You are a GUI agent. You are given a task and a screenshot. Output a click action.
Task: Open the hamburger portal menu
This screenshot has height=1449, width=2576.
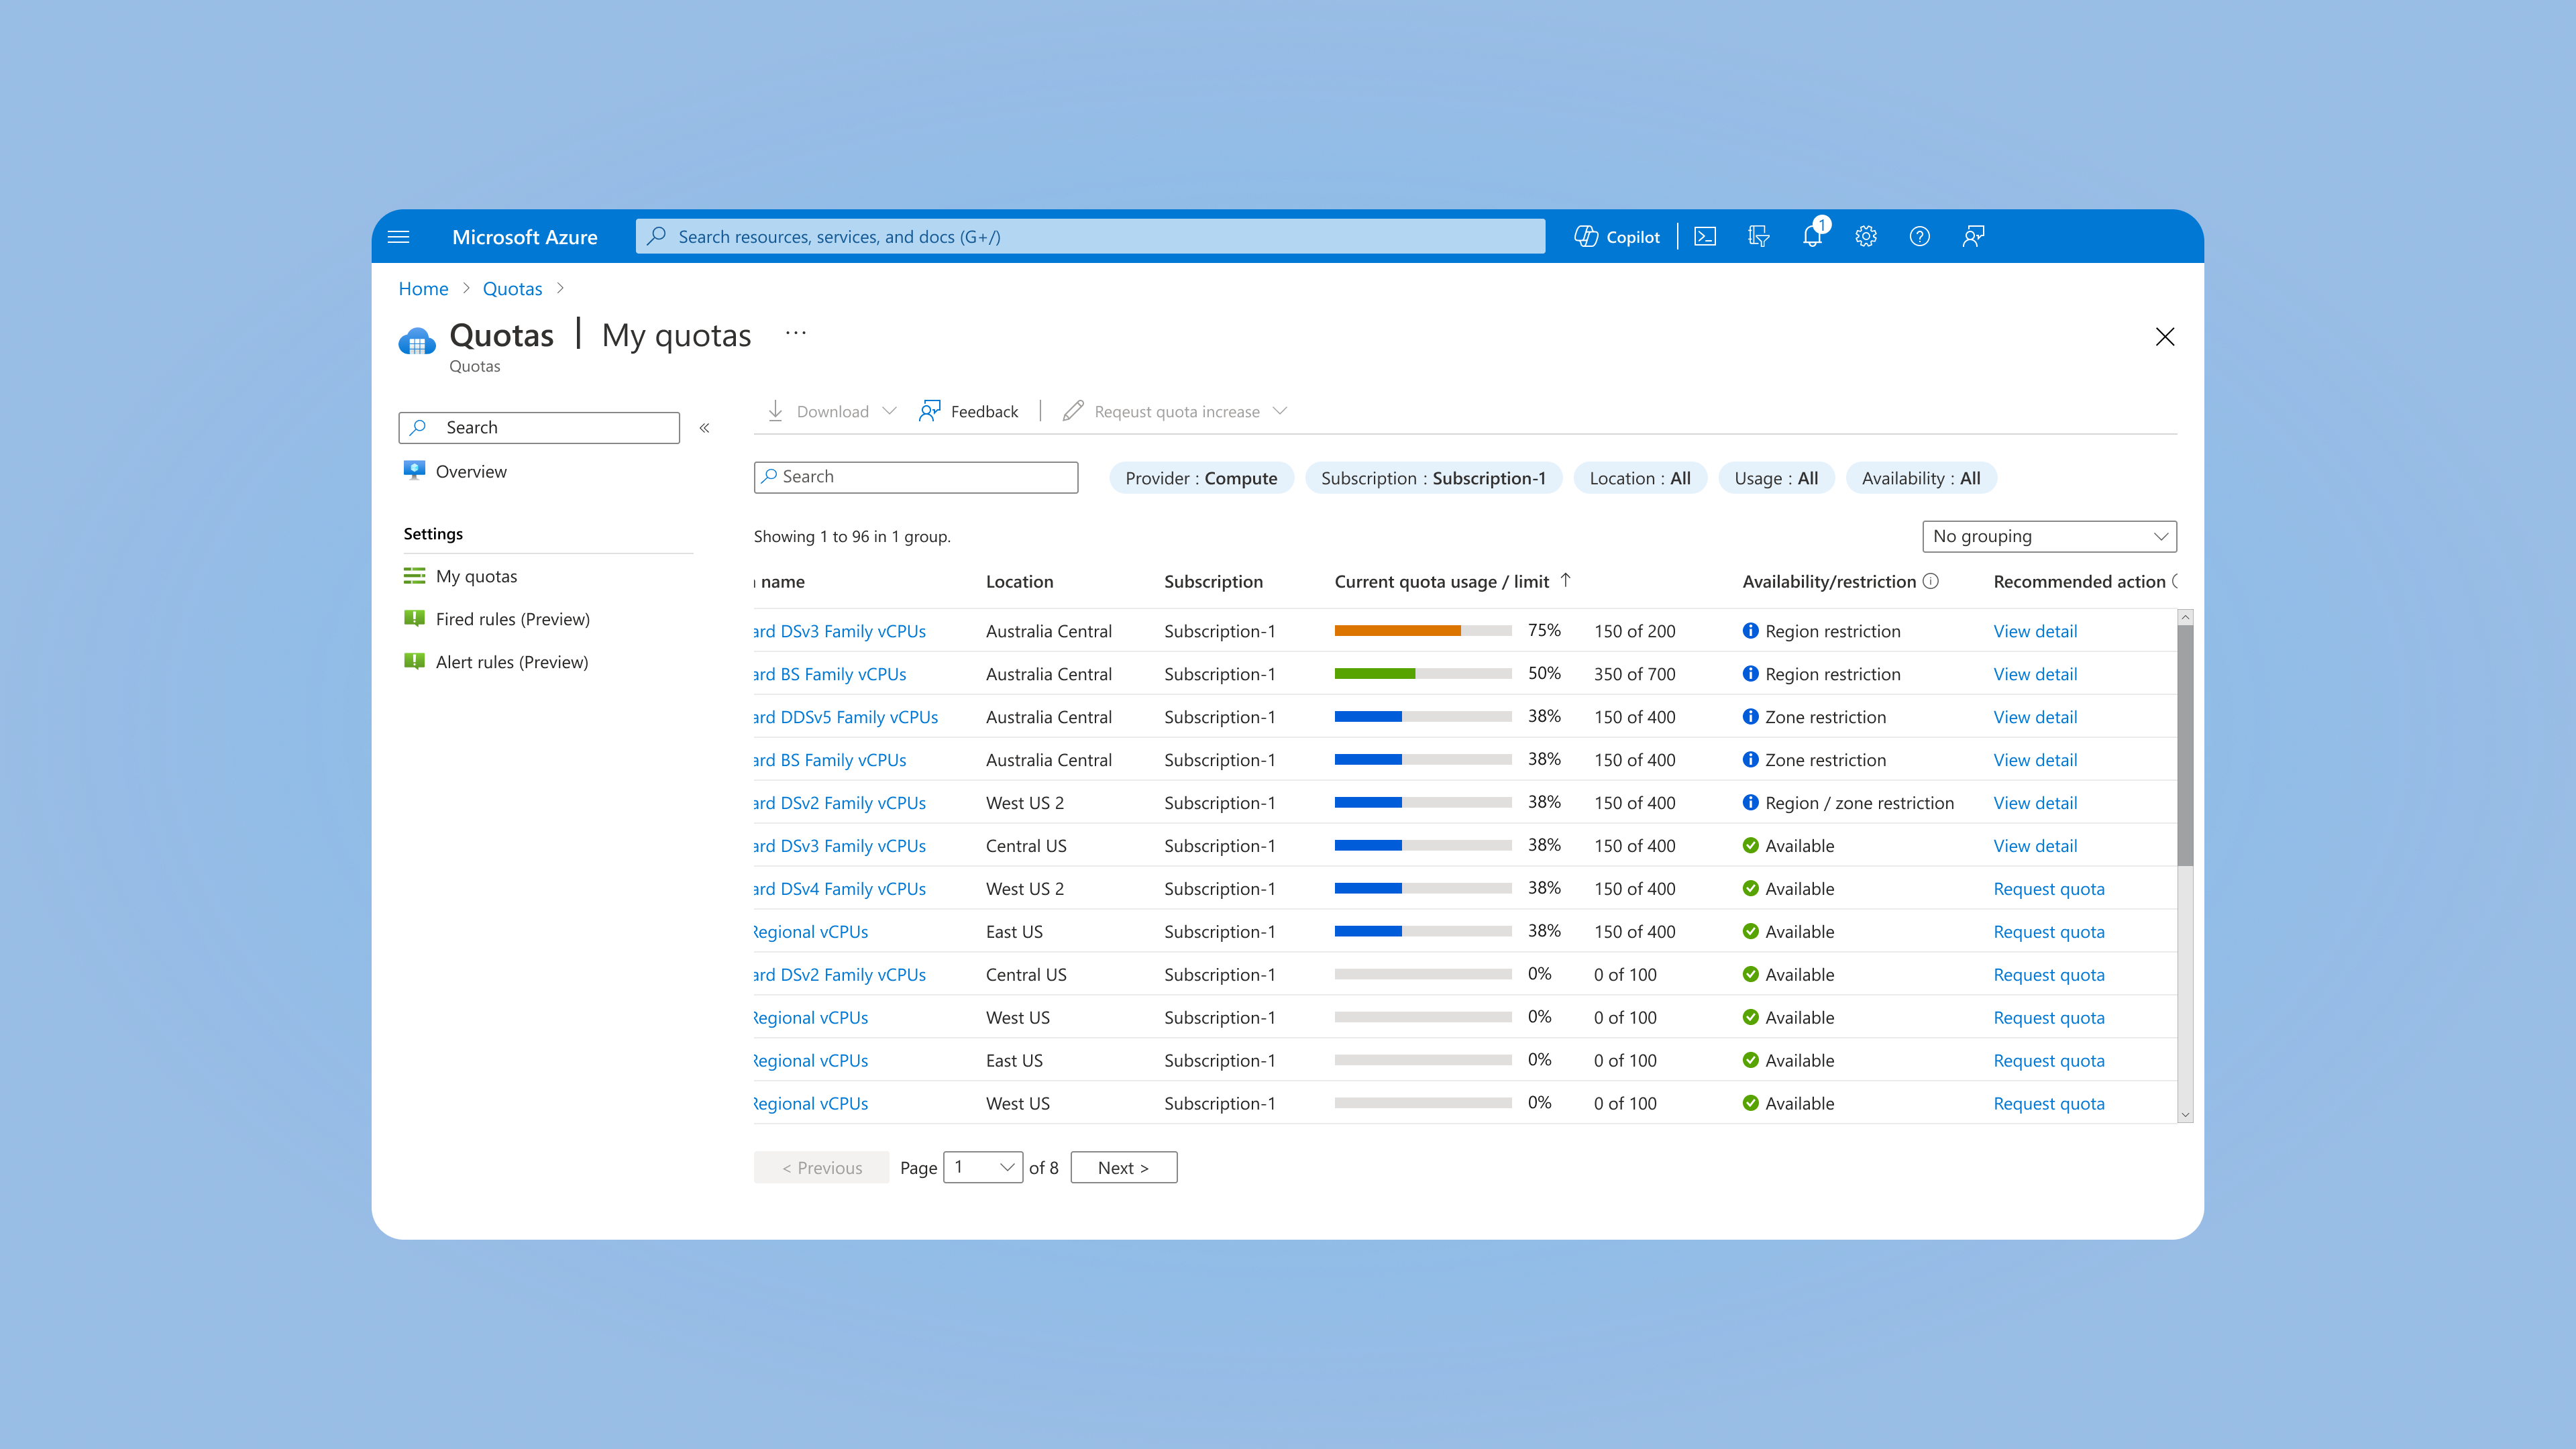click(398, 237)
